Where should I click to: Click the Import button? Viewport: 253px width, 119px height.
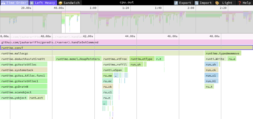point(203,3)
